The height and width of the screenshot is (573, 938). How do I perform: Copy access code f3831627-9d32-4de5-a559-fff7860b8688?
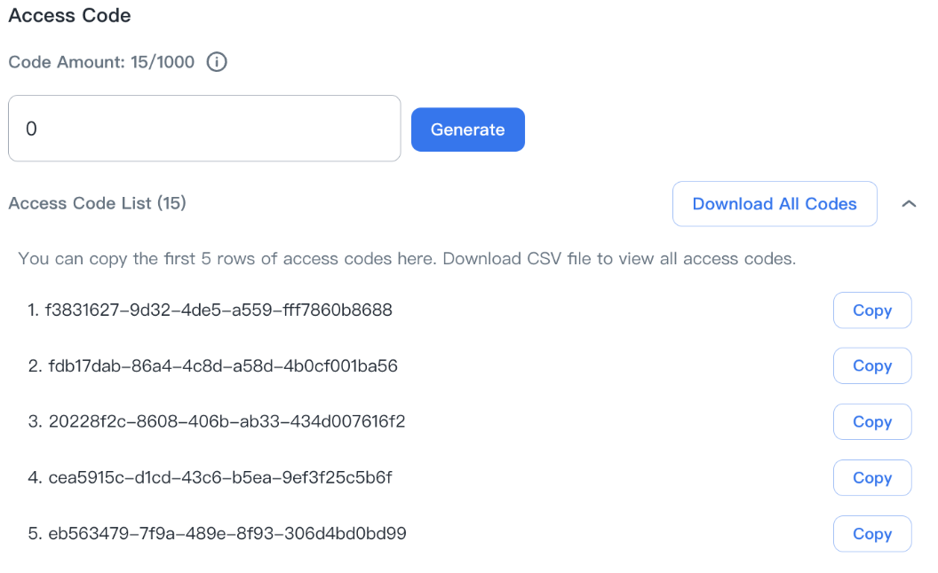pos(871,310)
